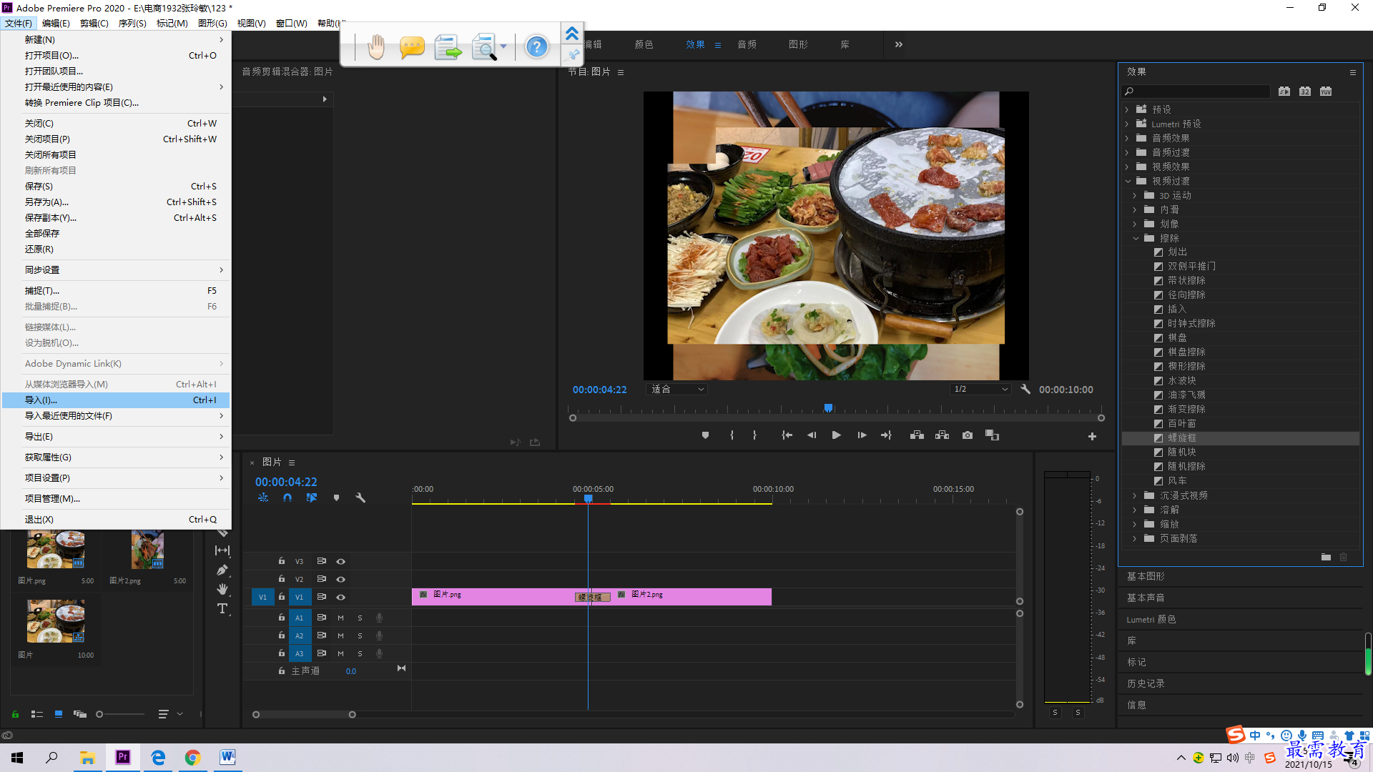
Task: Click the yellow comment bubble icon
Action: tap(412, 47)
